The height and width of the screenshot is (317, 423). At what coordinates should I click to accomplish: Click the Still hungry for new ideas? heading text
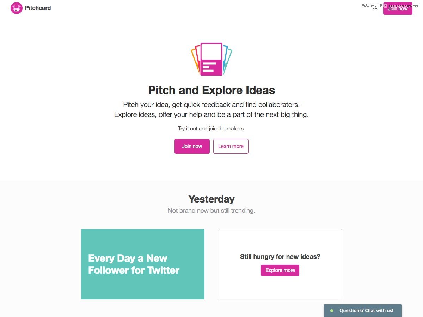pyautogui.click(x=280, y=257)
